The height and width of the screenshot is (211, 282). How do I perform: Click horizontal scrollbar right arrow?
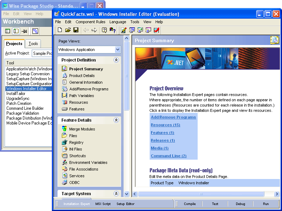coord(277,194)
